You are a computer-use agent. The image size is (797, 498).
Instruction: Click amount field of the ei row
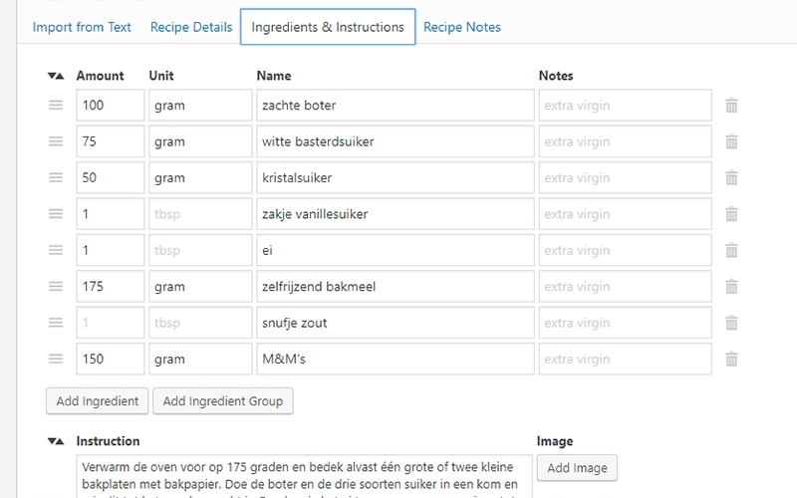111,250
